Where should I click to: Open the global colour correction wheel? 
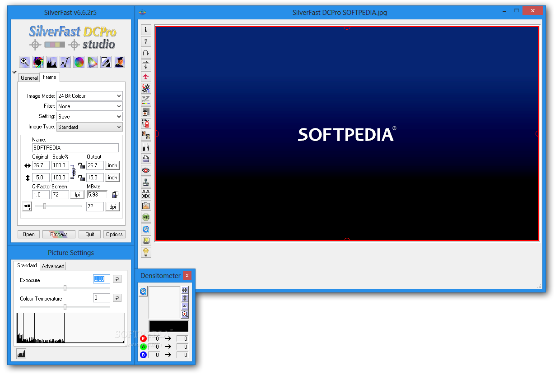(79, 62)
